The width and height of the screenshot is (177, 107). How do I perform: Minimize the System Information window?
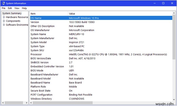pos(155,3)
